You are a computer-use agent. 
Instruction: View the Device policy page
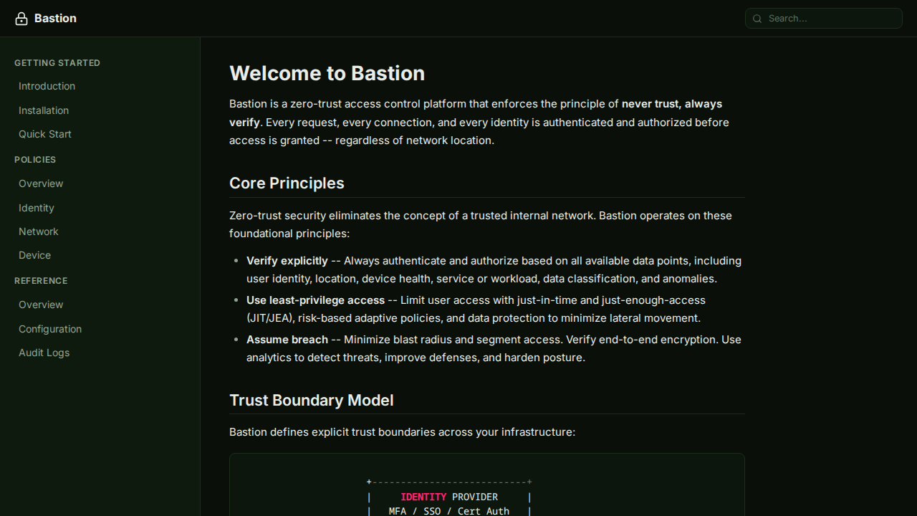(34, 255)
